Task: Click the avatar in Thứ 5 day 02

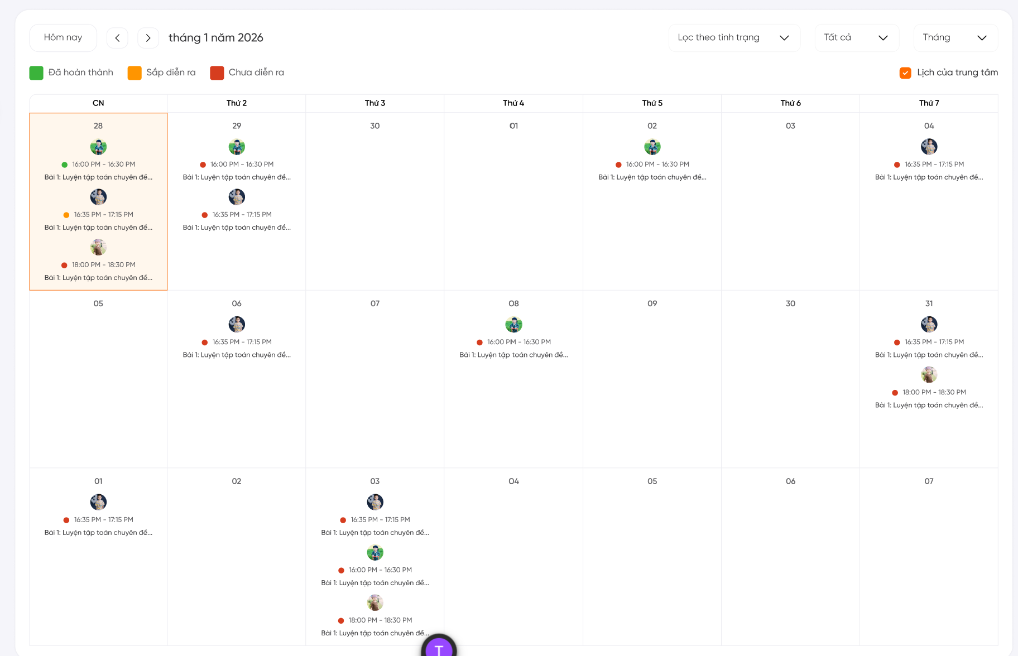Action: tap(652, 147)
